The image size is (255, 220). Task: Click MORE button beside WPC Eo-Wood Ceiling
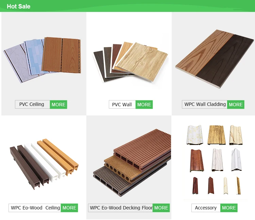[69, 208]
